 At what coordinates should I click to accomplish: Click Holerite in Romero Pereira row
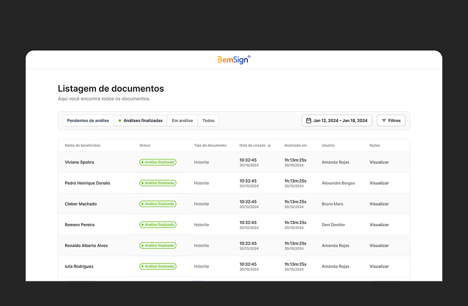[202, 225]
